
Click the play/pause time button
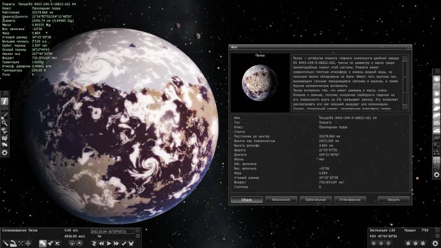109,244
